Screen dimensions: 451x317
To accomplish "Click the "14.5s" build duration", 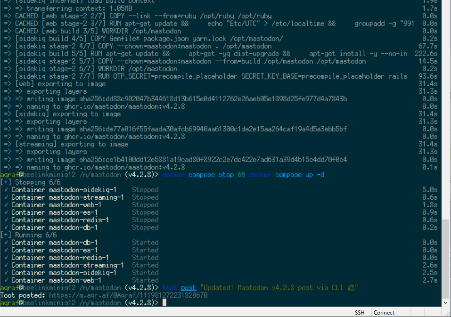I will pyautogui.click(x=428, y=61).
